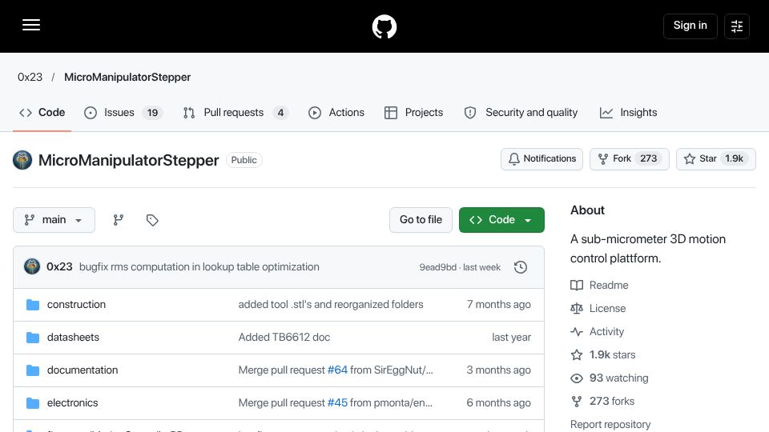The width and height of the screenshot is (769, 432).
Task: Click the Go to file button
Action: [x=421, y=220]
